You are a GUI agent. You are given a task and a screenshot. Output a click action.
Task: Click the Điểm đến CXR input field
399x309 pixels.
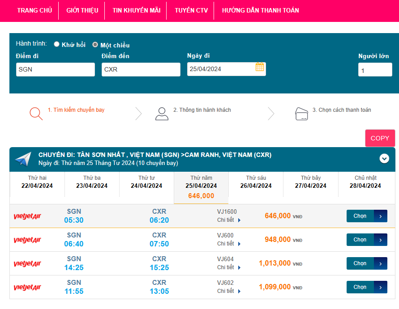click(x=141, y=69)
